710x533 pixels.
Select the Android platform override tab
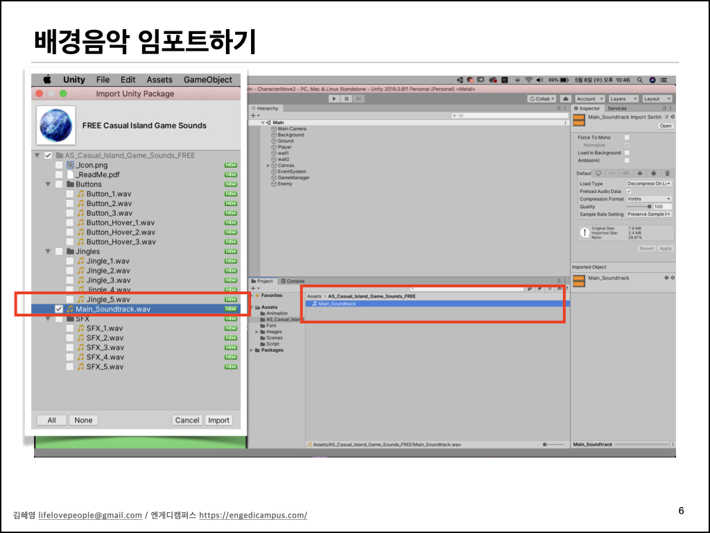tap(653, 173)
